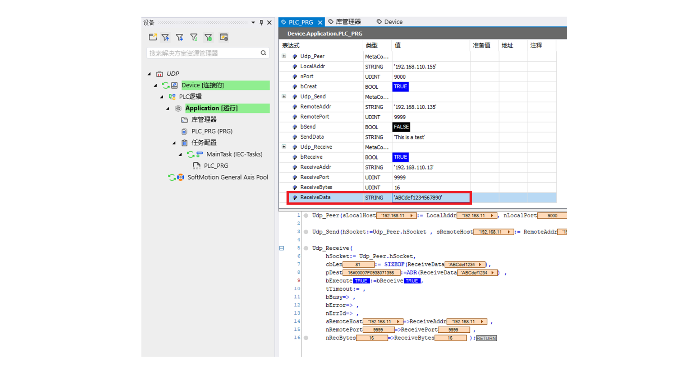Viewport: 690px width, 388px height.
Task: Click the filter icon with down arrow
Action: click(179, 37)
